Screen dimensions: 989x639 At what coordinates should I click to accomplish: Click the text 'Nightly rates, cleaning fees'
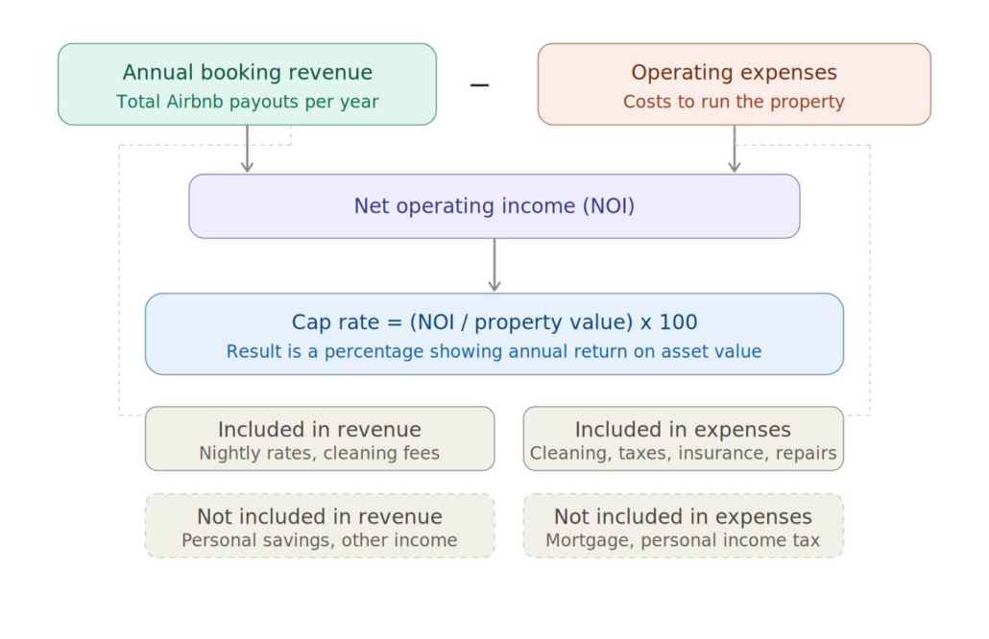click(319, 453)
